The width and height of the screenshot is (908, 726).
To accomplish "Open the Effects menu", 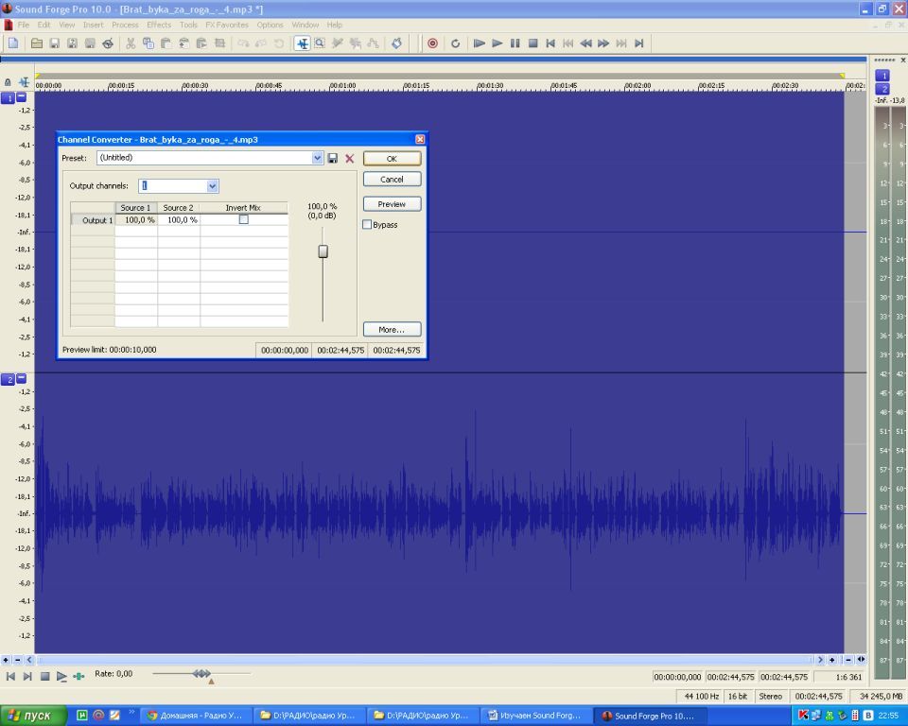I will (x=159, y=25).
